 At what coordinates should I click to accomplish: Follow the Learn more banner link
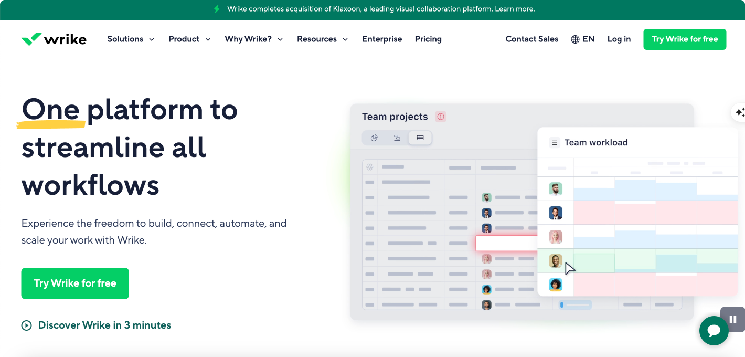click(x=514, y=9)
